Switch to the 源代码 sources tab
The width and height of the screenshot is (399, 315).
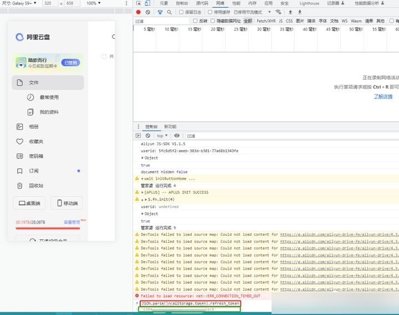point(202,3)
